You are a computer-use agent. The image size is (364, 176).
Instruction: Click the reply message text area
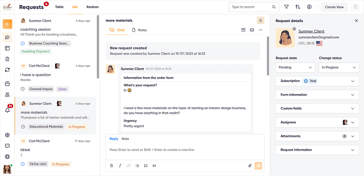pyautogui.click(x=185, y=150)
